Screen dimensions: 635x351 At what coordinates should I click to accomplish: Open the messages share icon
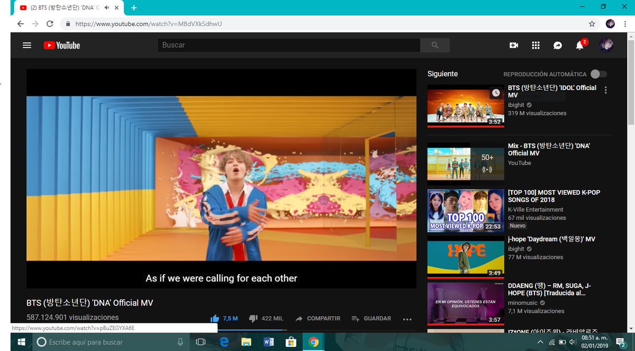(558, 46)
